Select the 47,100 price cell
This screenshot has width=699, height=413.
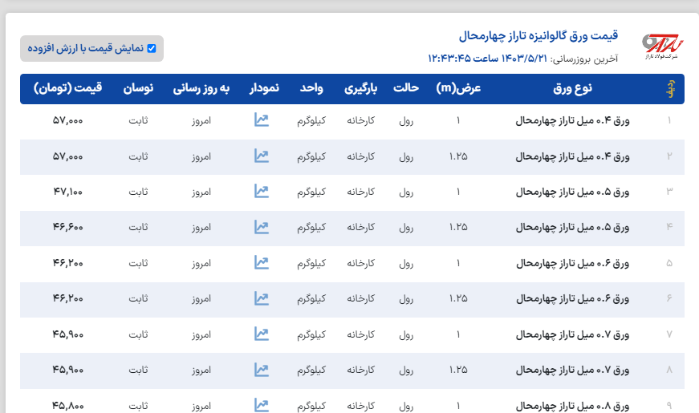pos(68,192)
